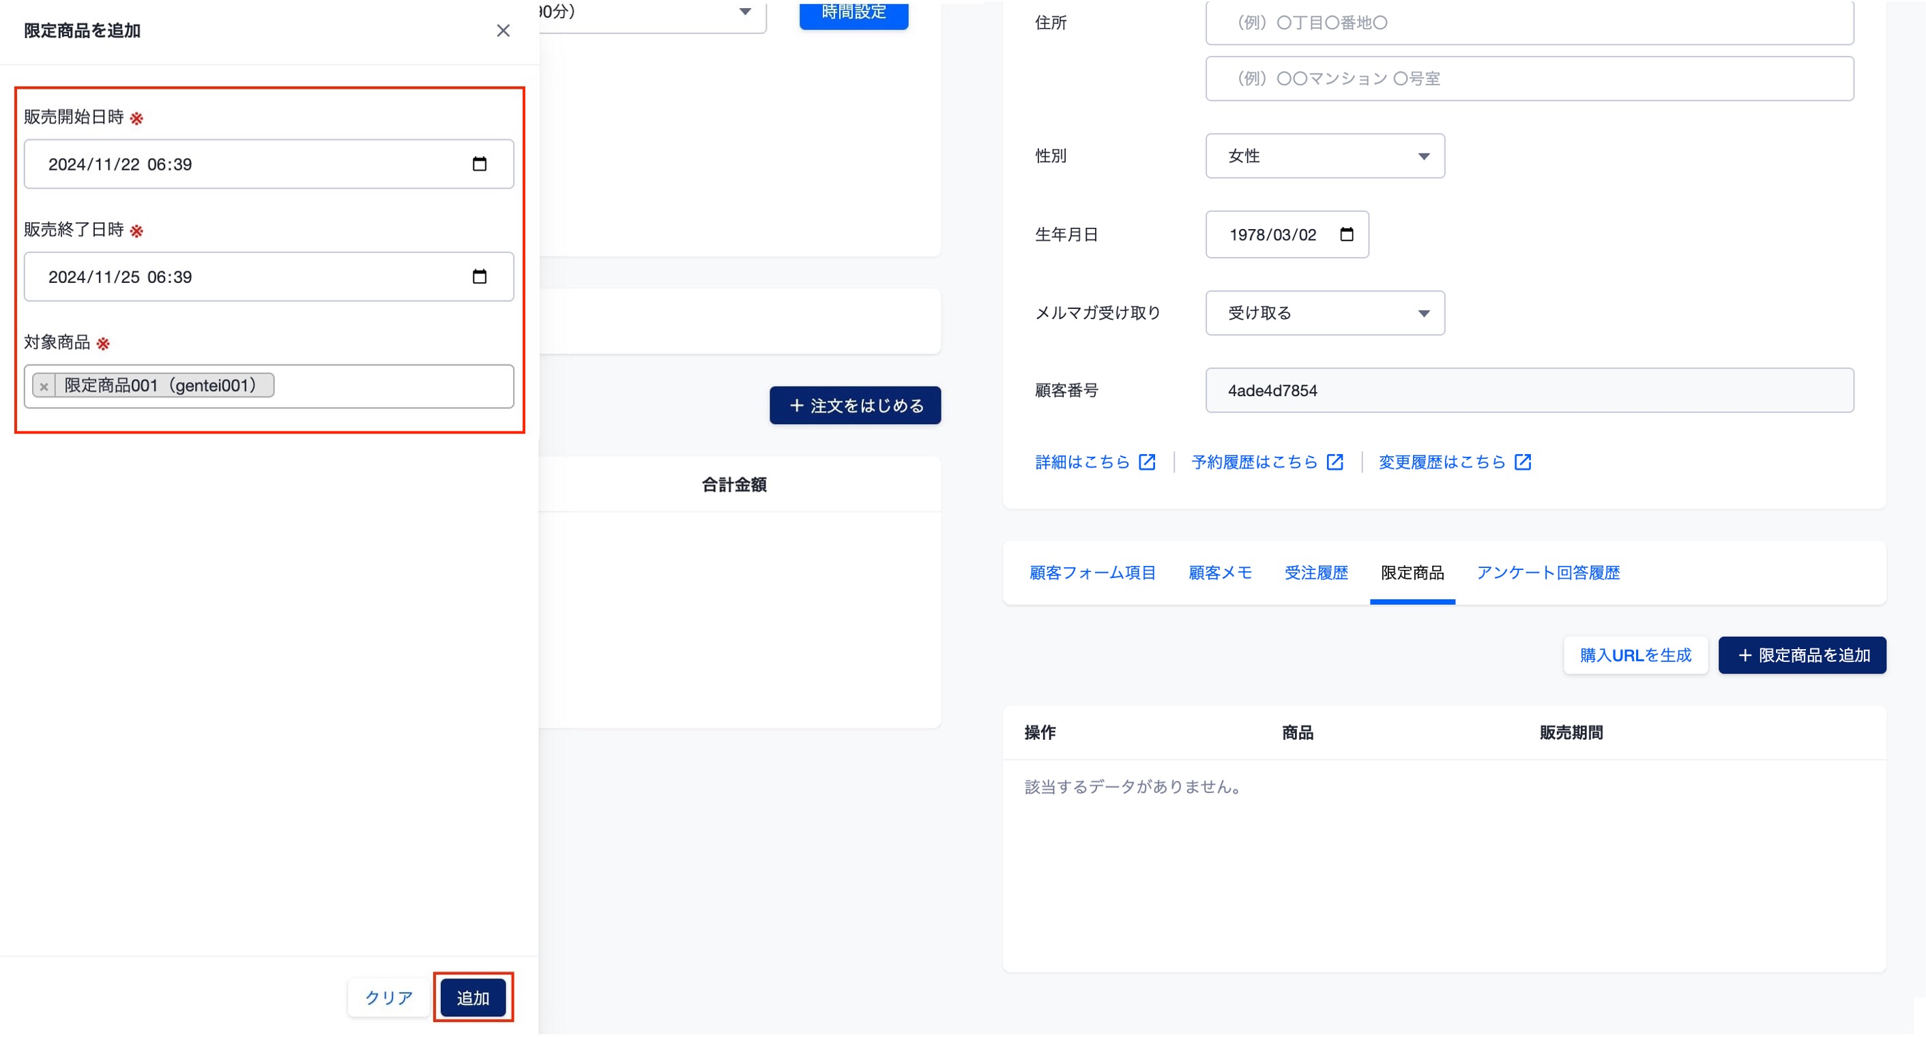Click external link icon beside 予約履歴はこちら
Viewport: 1926px width, 1037px height.
coord(1334,462)
